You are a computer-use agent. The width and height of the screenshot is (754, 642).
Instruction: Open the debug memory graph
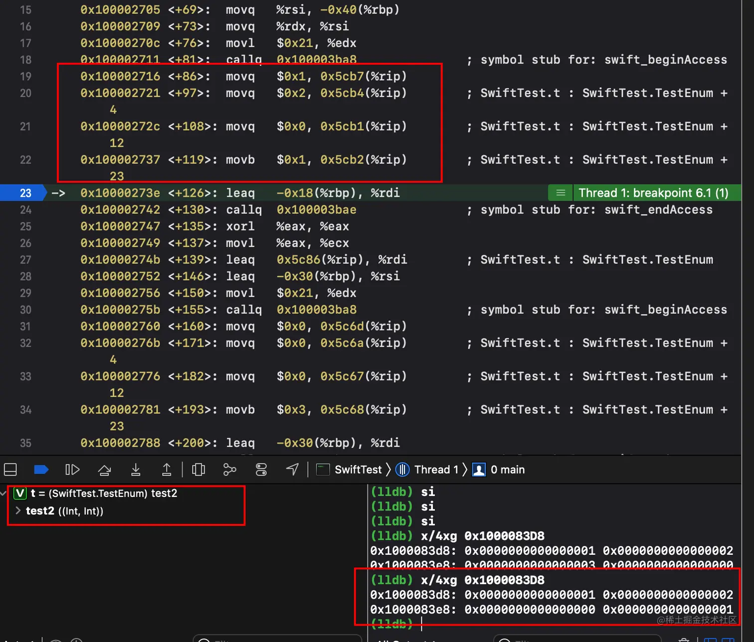pyautogui.click(x=229, y=470)
